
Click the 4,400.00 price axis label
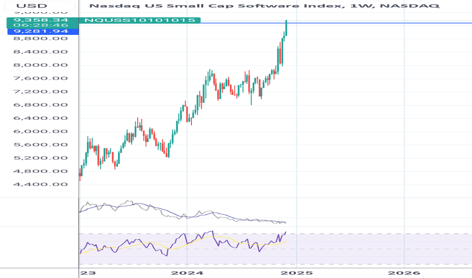pyautogui.click(x=41, y=184)
